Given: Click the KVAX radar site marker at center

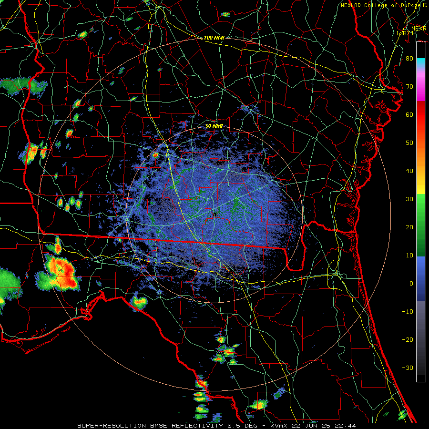Looking at the screenshot, I should 215,214.
